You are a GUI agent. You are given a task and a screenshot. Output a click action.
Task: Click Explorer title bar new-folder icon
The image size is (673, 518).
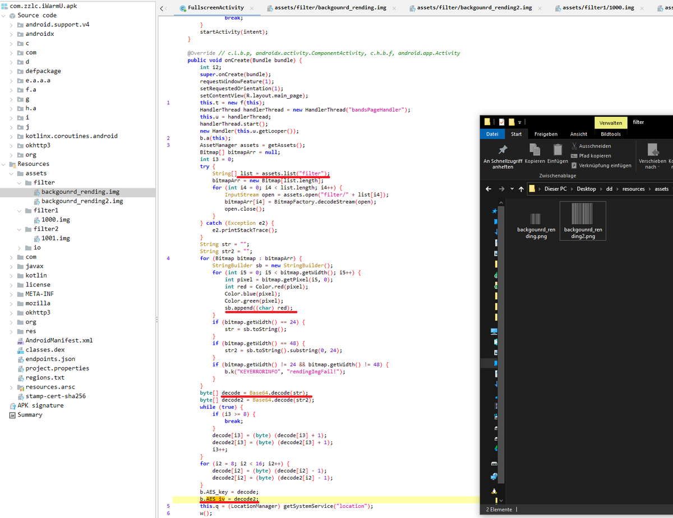click(x=511, y=122)
